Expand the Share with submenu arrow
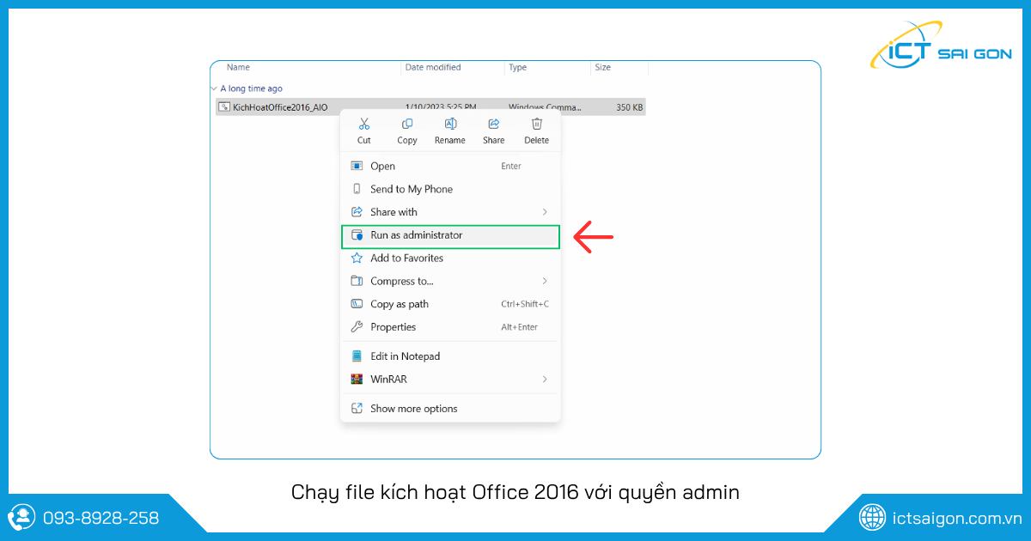Image resolution: width=1031 pixels, height=541 pixels. pyautogui.click(x=545, y=212)
